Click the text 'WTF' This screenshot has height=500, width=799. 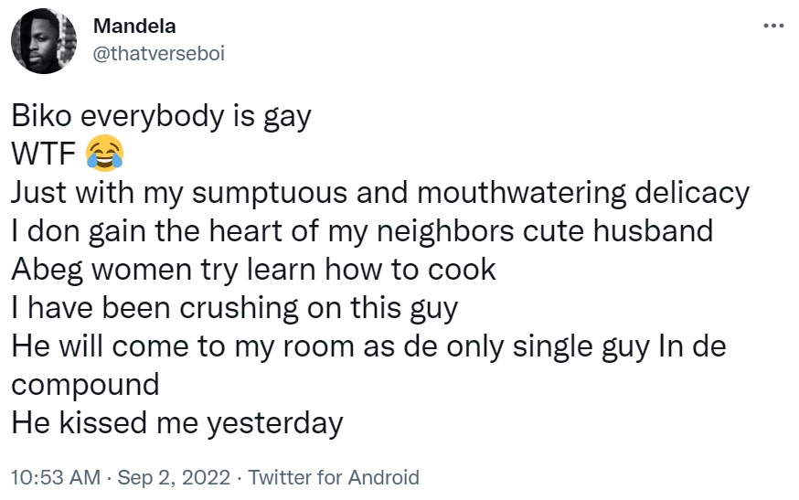(x=44, y=154)
